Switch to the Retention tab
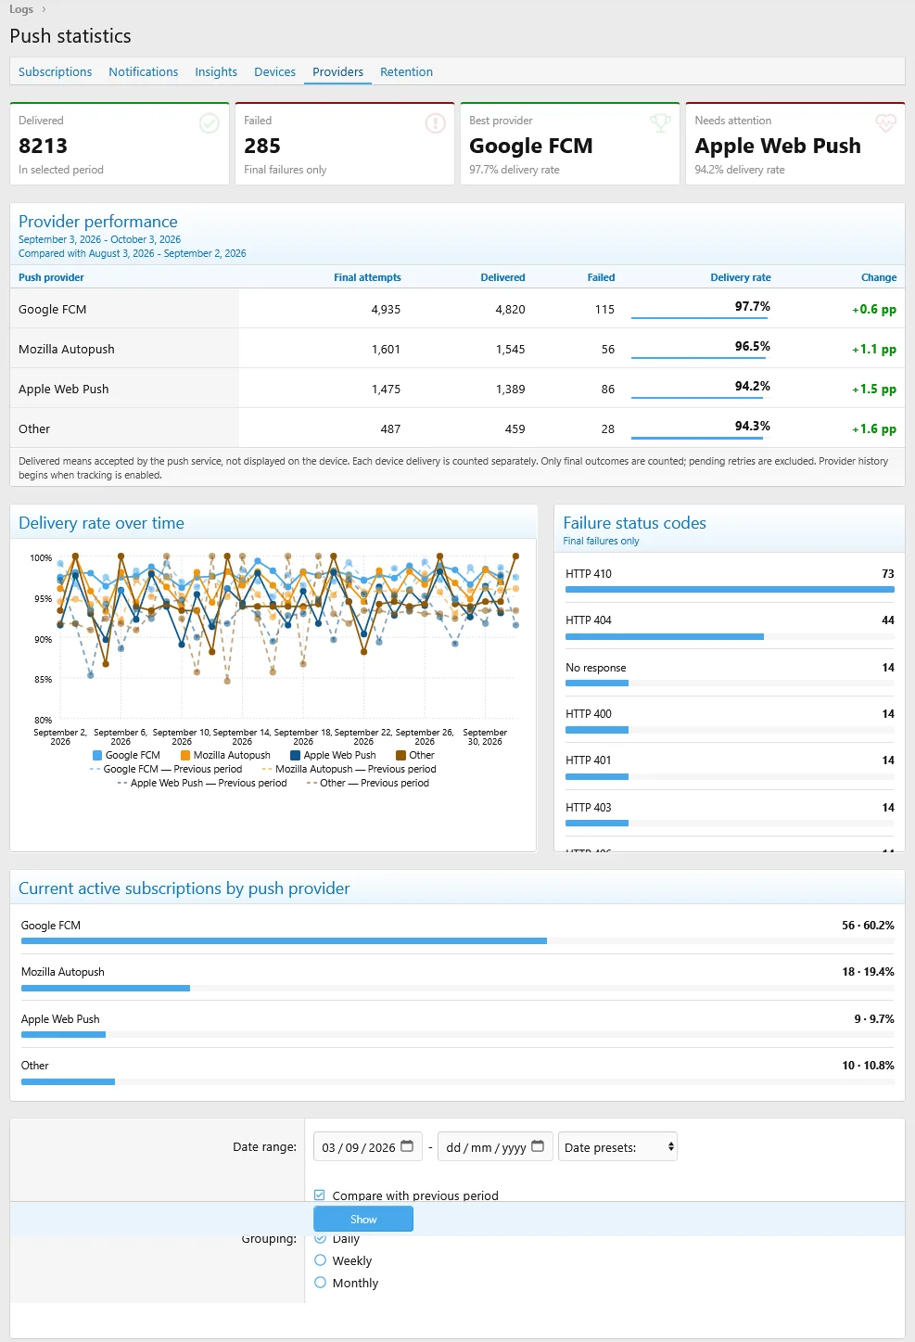Viewport: 915px width, 1342px height. [x=406, y=71]
